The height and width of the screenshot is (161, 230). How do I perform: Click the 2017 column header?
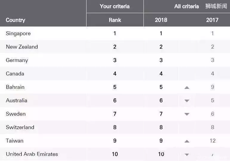pos(212,20)
